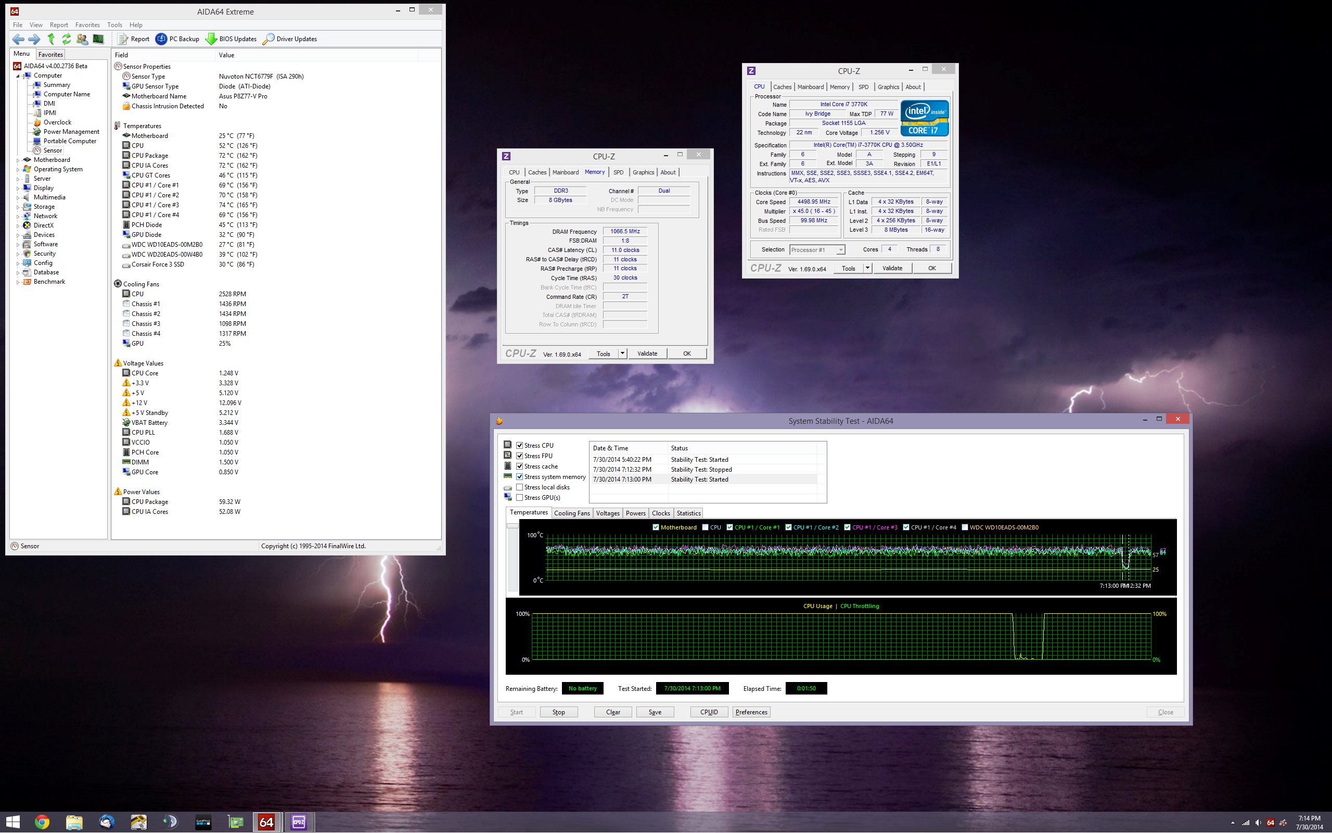
Task: Launch Driver Updates magnifier icon
Action: point(268,39)
